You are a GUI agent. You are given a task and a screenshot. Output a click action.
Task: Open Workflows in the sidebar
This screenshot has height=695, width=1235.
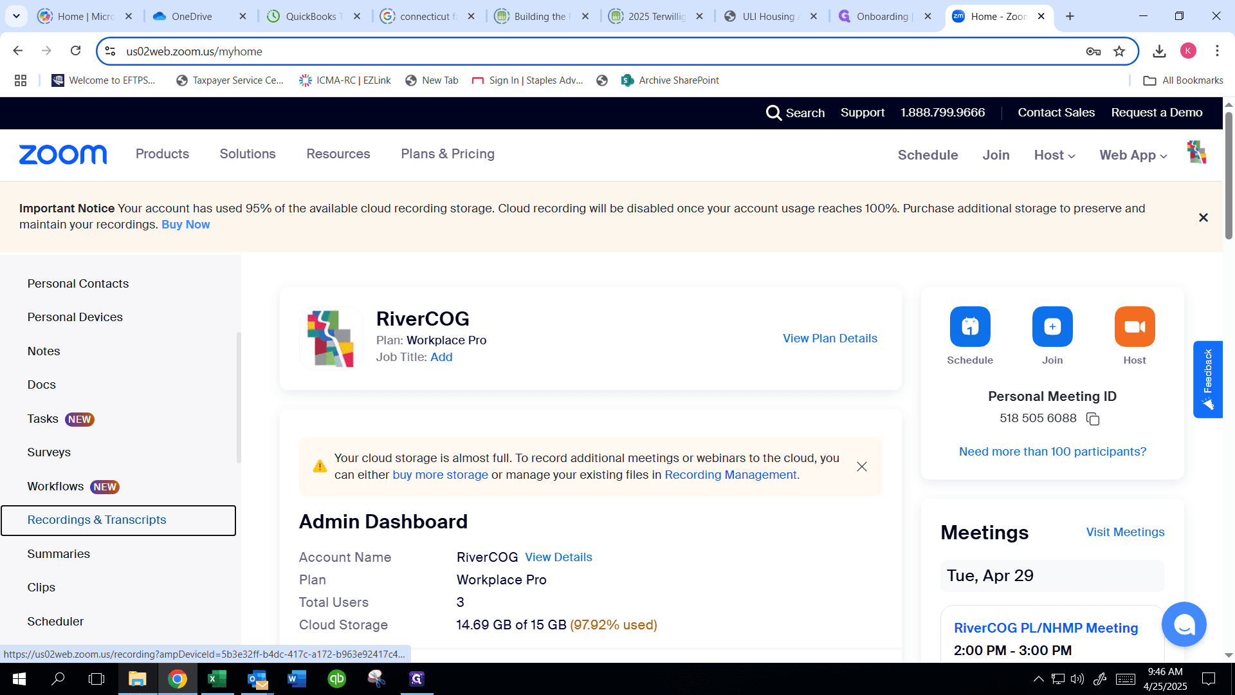coord(55,486)
